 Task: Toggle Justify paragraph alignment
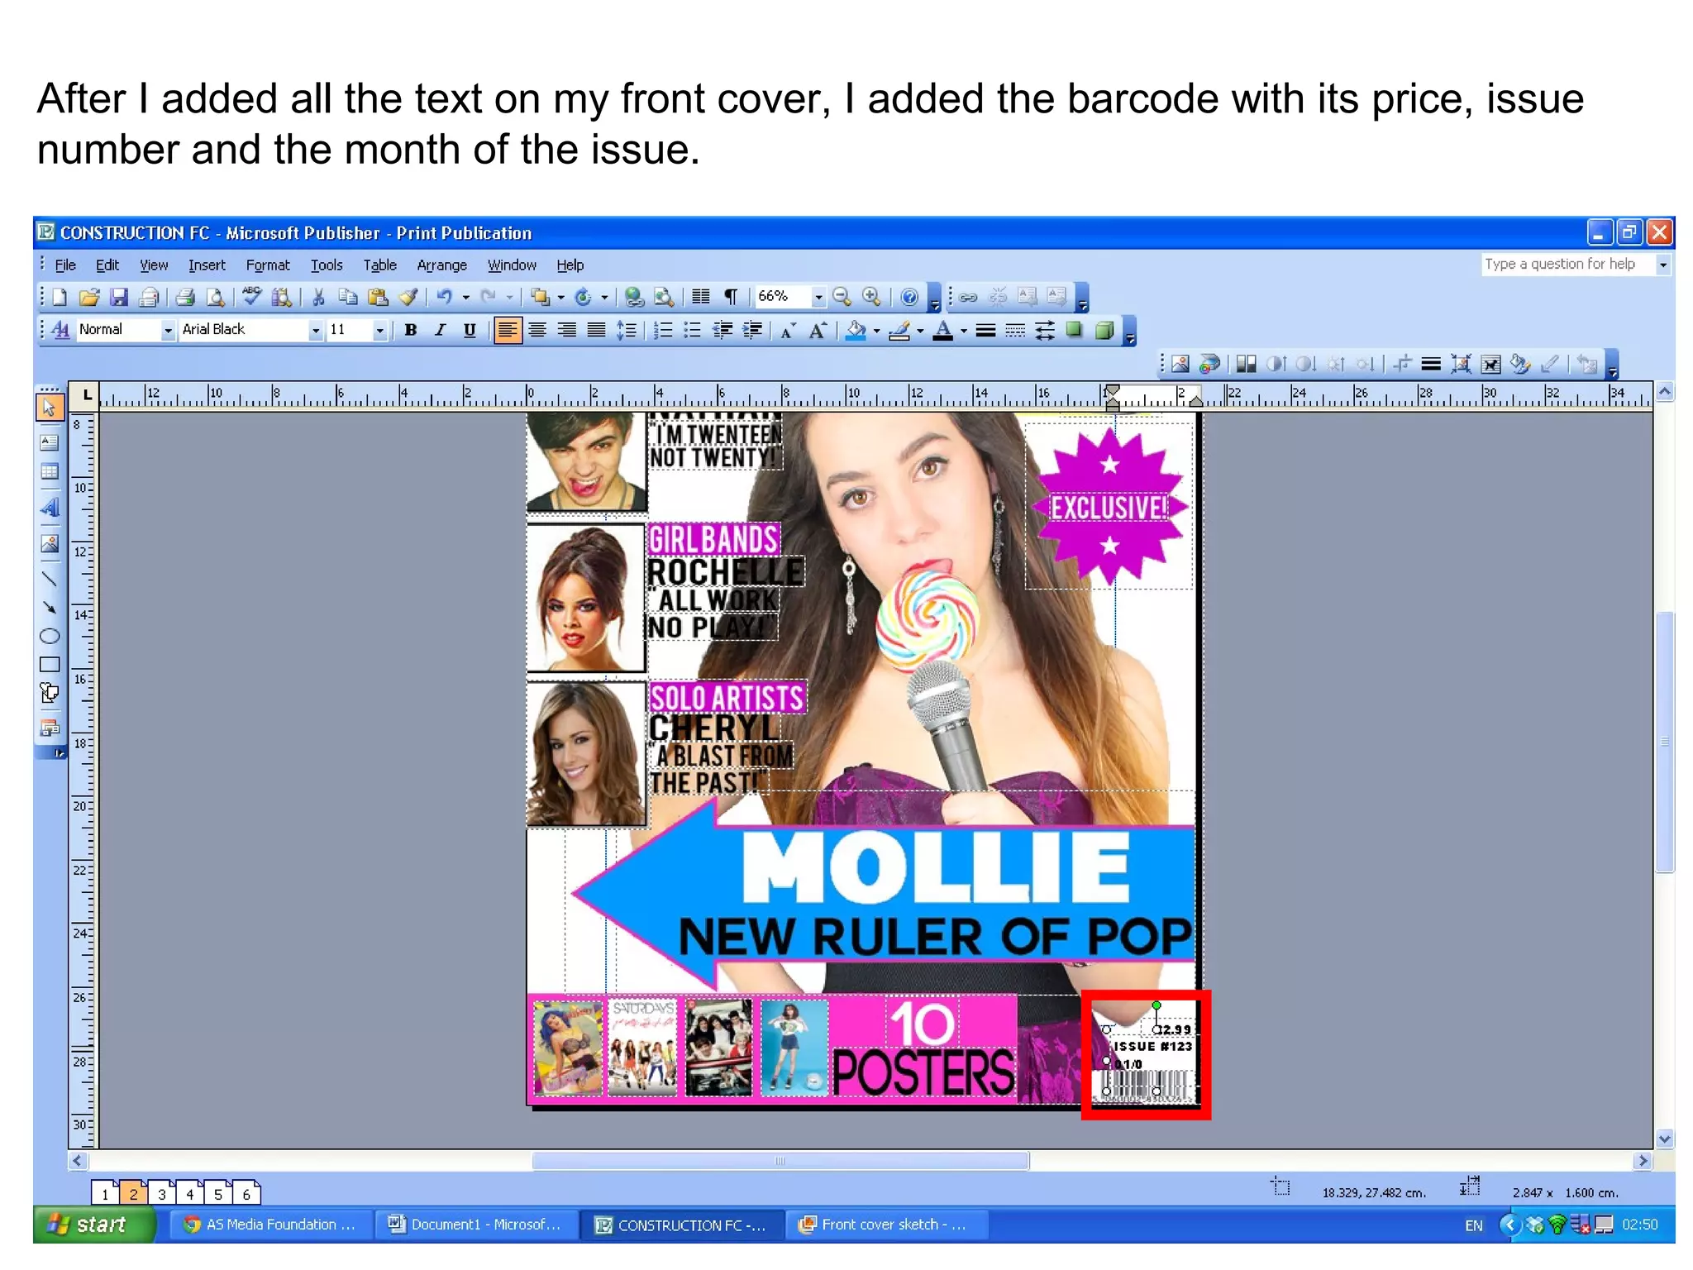(597, 331)
